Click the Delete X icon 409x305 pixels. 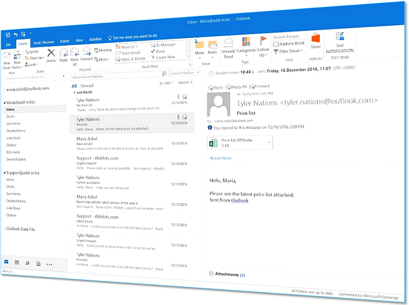coord(51,53)
